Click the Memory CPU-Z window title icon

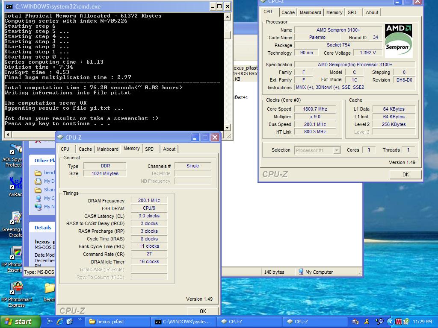[60, 137]
